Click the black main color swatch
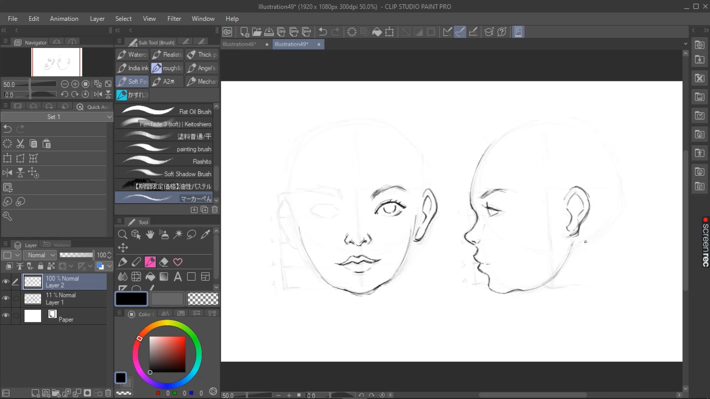The width and height of the screenshot is (710, 399). click(131, 299)
